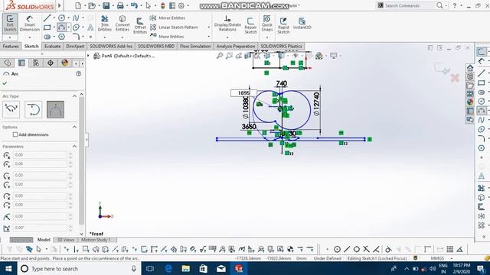Image resolution: width=490 pixels, height=275 pixels.
Task: Click Move Entities
Action: 167,37
